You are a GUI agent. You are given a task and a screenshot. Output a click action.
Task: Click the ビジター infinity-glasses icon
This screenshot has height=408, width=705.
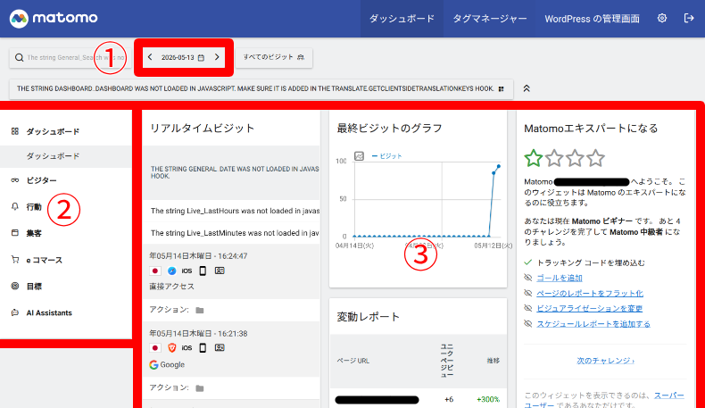[x=15, y=180]
